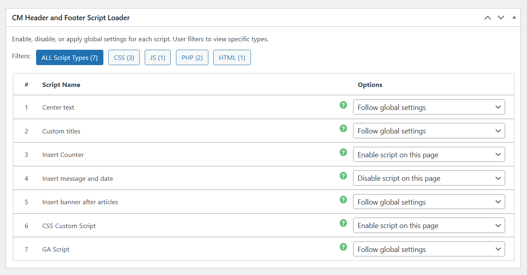Filter scripts by CSS type
The width and height of the screenshot is (527, 275).
pyautogui.click(x=124, y=57)
